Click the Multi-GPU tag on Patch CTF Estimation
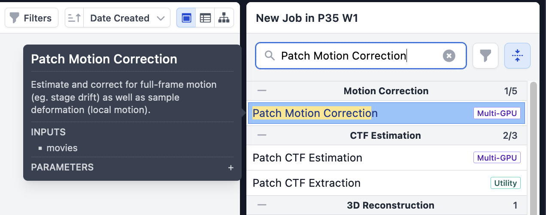 pos(497,158)
